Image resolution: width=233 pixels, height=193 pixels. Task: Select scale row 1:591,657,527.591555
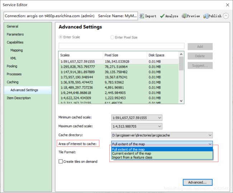tap(119, 62)
